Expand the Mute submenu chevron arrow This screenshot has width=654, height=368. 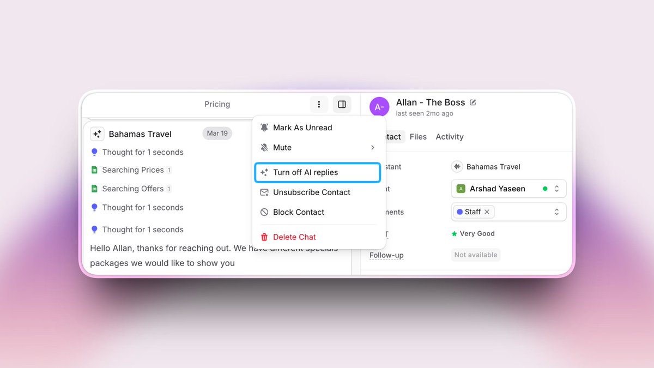click(373, 148)
